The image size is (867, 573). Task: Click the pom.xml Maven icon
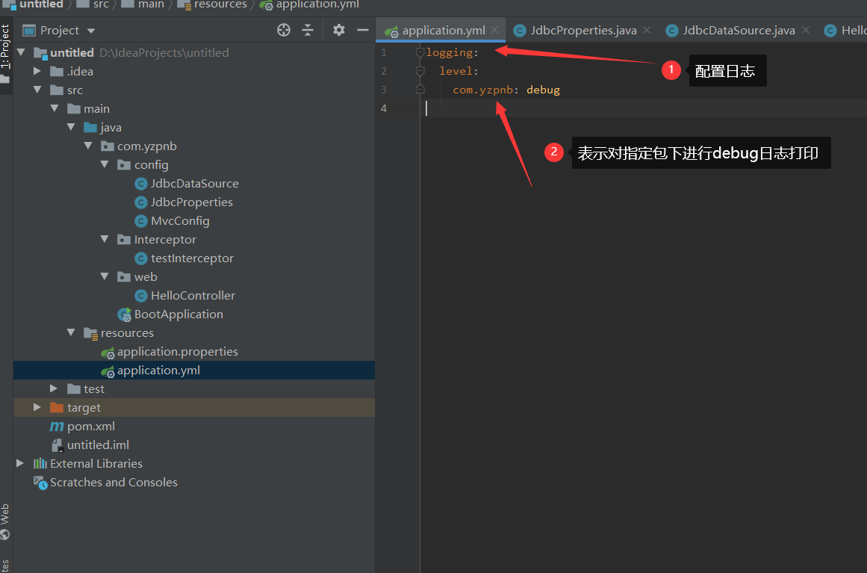click(57, 427)
